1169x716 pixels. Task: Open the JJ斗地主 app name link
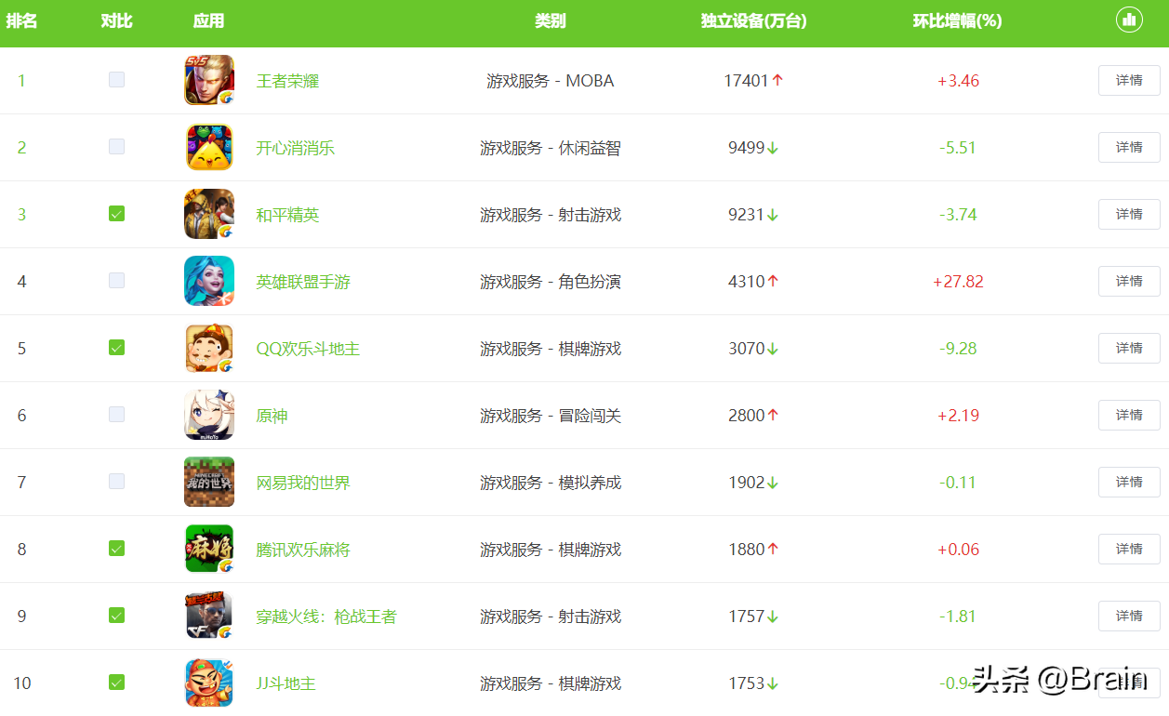[286, 683]
